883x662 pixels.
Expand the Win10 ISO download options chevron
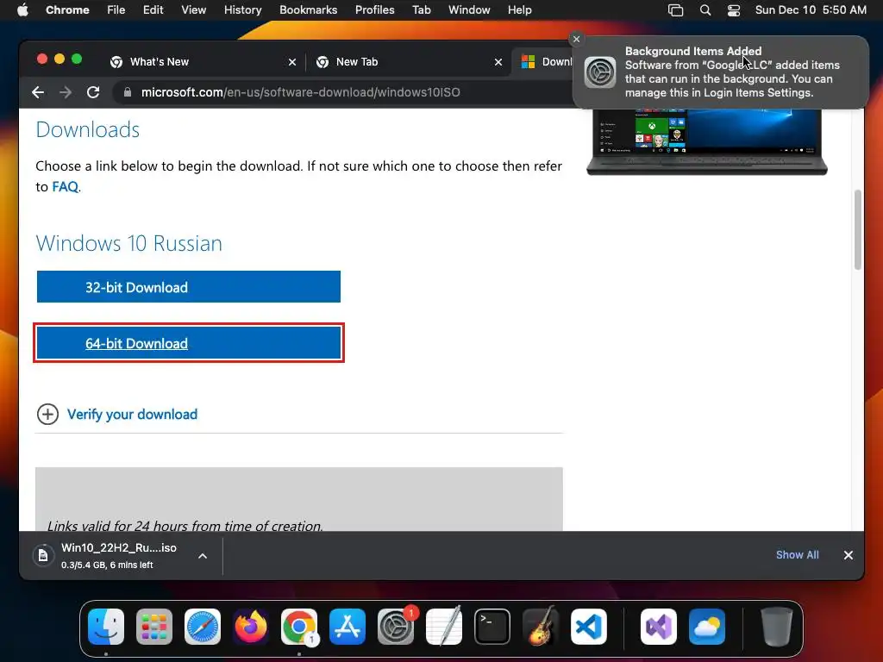pos(203,556)
